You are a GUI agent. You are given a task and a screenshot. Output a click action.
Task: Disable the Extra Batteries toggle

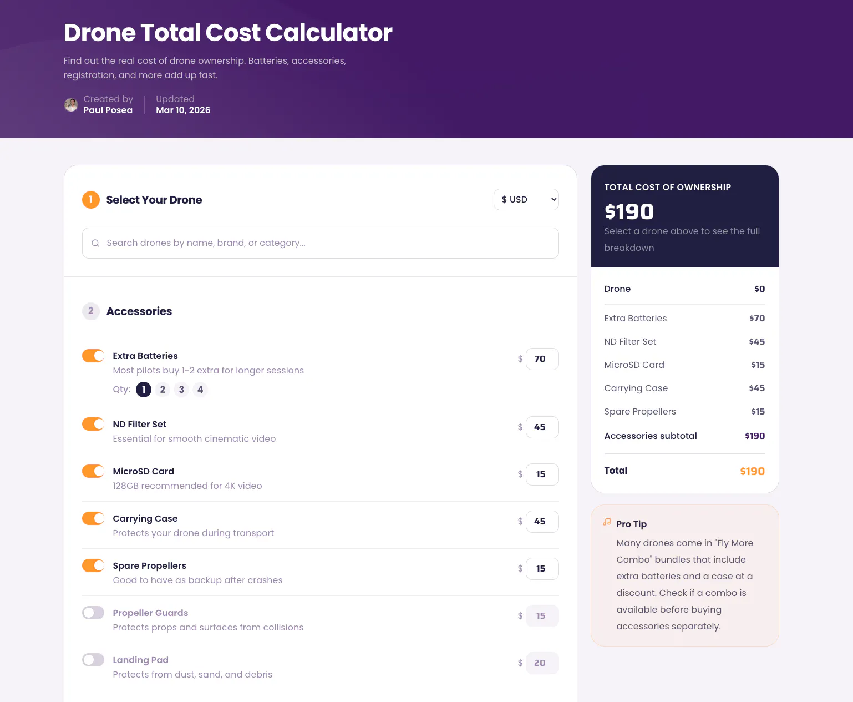[93, 356]
